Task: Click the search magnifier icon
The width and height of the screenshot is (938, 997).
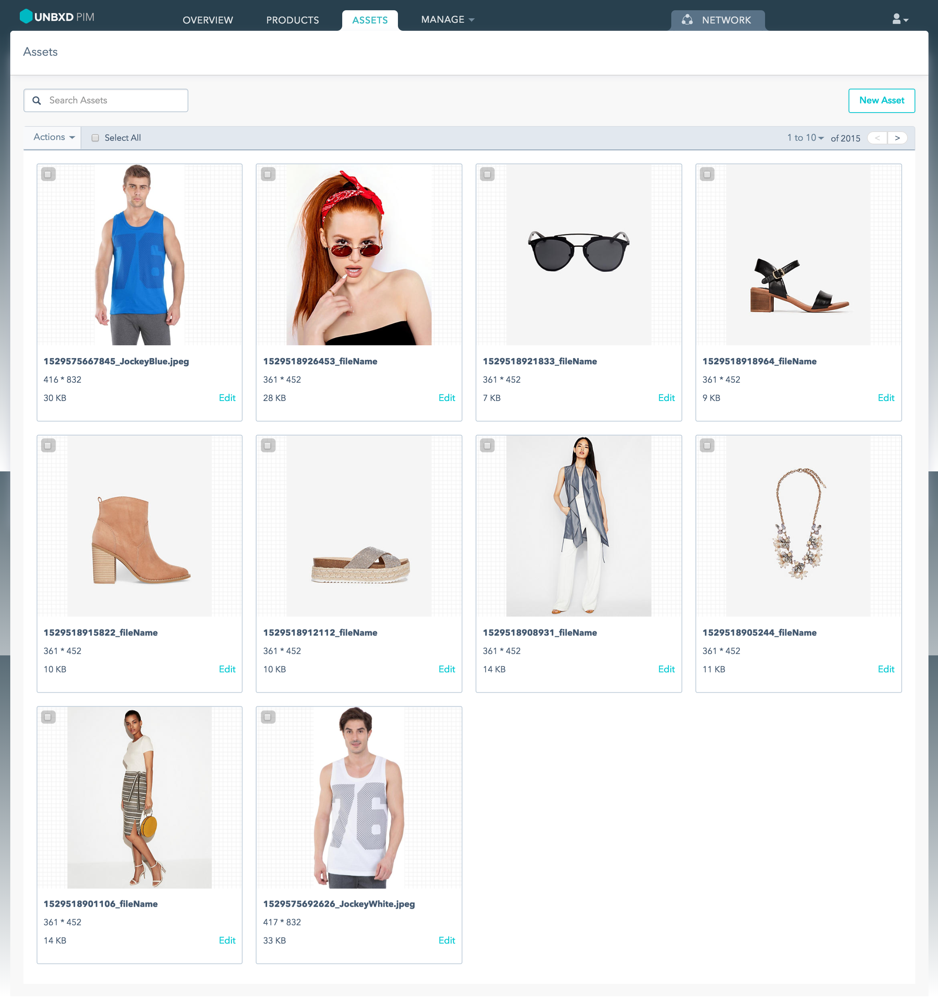Action: [37, 101]
